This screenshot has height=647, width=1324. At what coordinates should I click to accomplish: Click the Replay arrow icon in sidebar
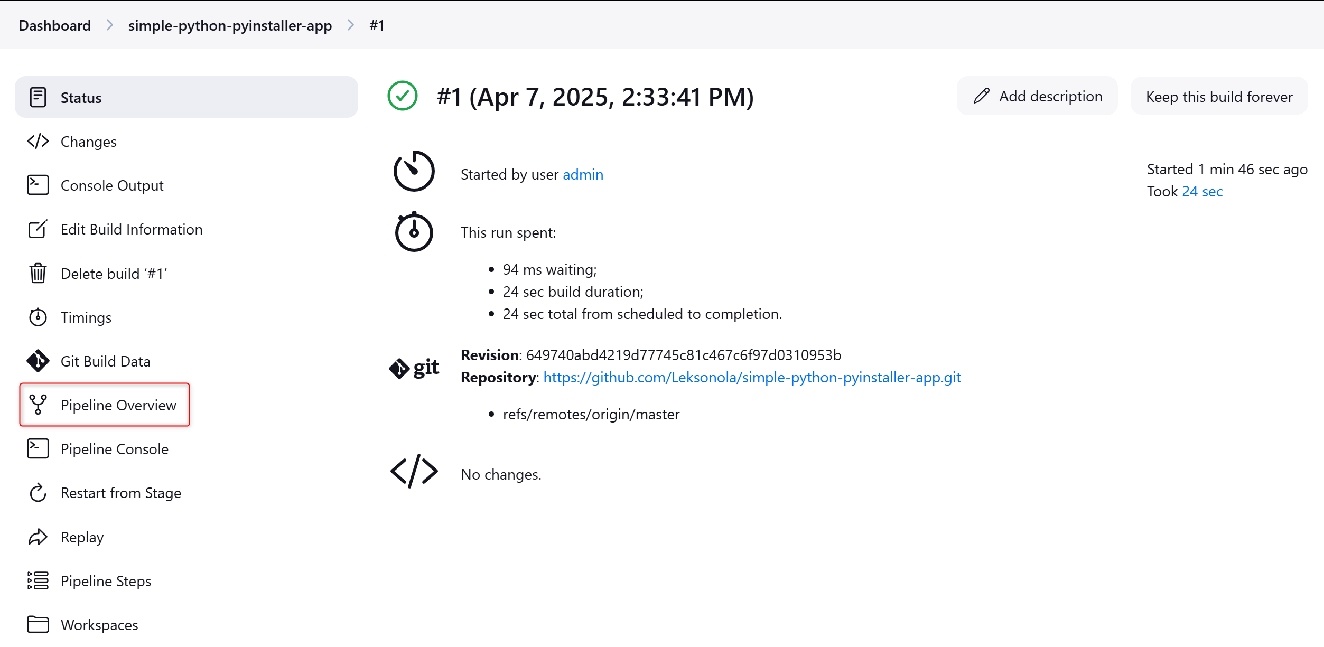pos(38,537)
